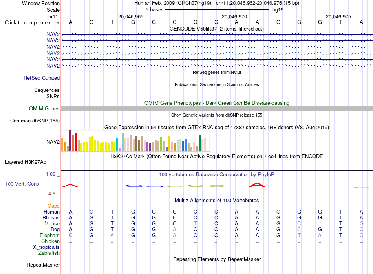Click the chr11: ruler label
373x274 pixels.
[52, 16]
